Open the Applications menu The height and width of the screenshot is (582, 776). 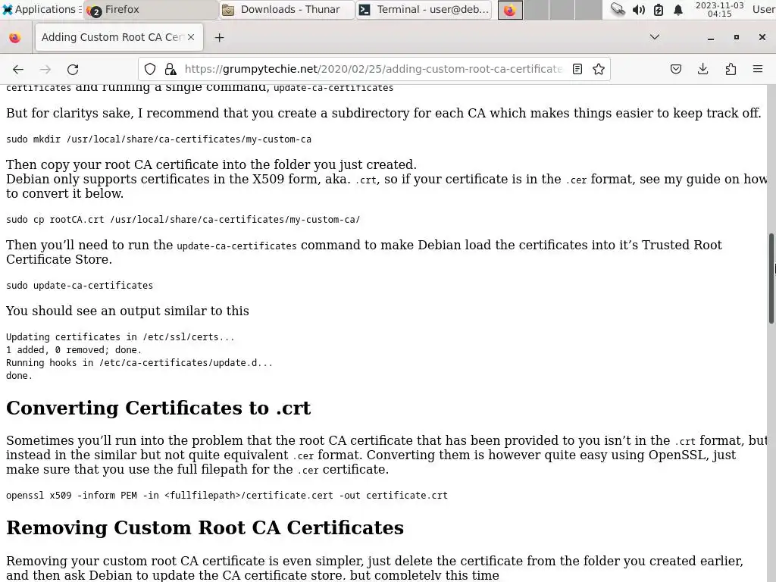41,9
